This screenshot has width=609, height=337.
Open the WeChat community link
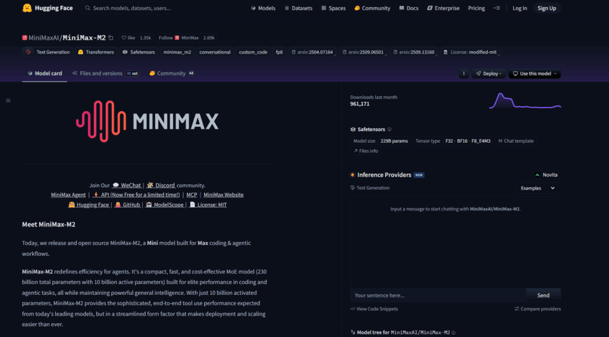click(127, 185)
